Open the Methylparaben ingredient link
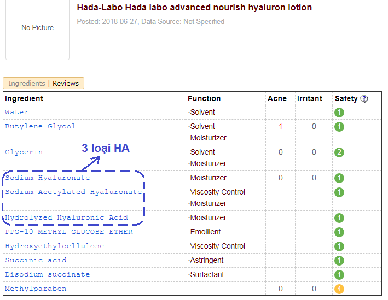This screenshot has width=388, height=300. pyautogui.click(x=36, y=289)
